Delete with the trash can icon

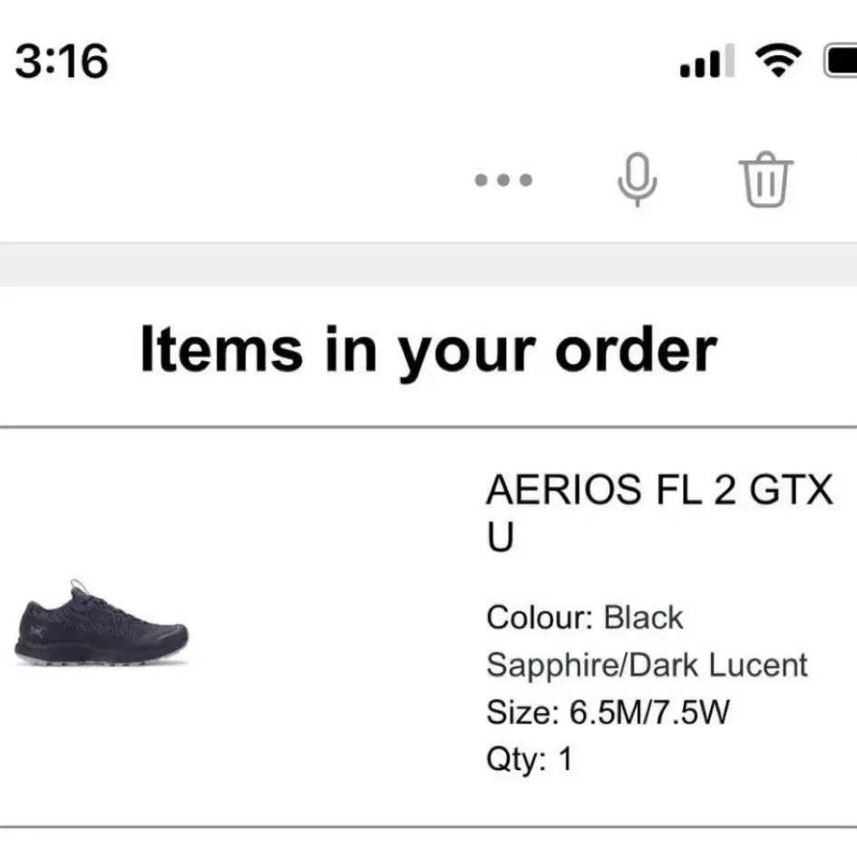pos(766,180)
